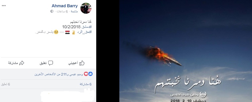The image size is (252, 102).
Task: Open Ahmad Barry's profile picture
Action: coord(86,8)
